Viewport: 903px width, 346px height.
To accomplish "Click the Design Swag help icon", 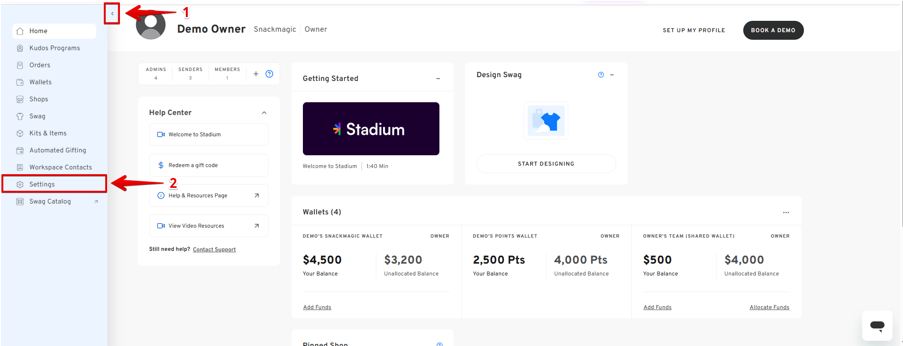I will tap(601, 75).
